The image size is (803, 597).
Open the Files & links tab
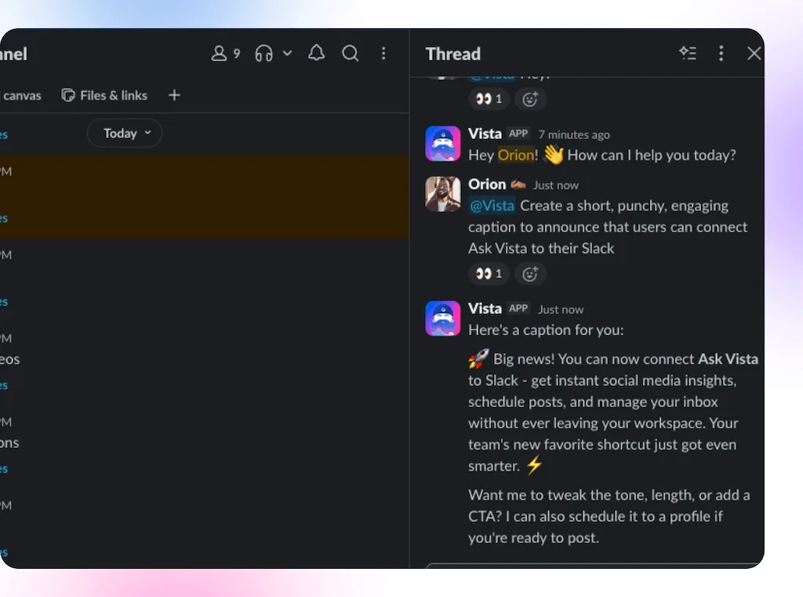pos(104,95)
